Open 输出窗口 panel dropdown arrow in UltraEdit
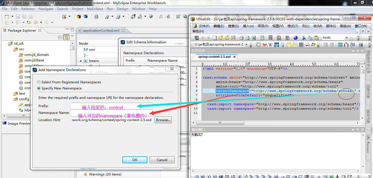 (x=353, y=130)
